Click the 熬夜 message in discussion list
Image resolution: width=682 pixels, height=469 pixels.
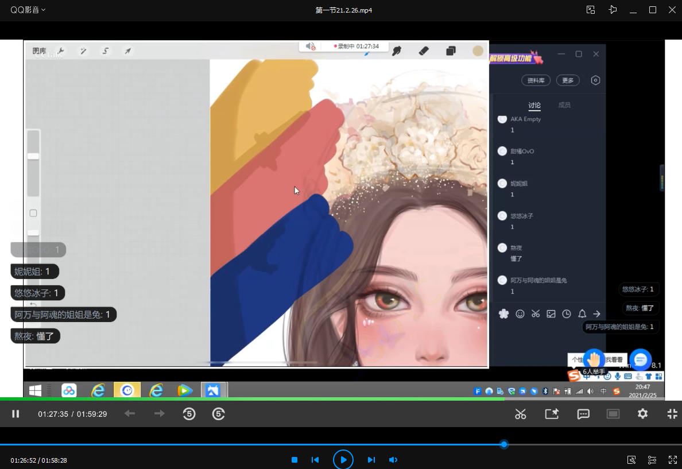[x=548, y=253]
